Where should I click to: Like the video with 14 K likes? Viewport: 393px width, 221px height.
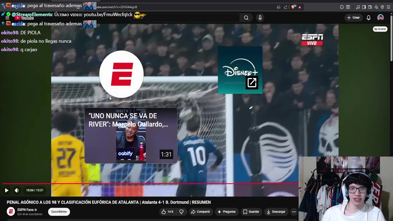pyautogui.click(x=168, y=212)
